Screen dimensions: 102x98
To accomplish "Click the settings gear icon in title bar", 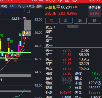I will [74, 1].
